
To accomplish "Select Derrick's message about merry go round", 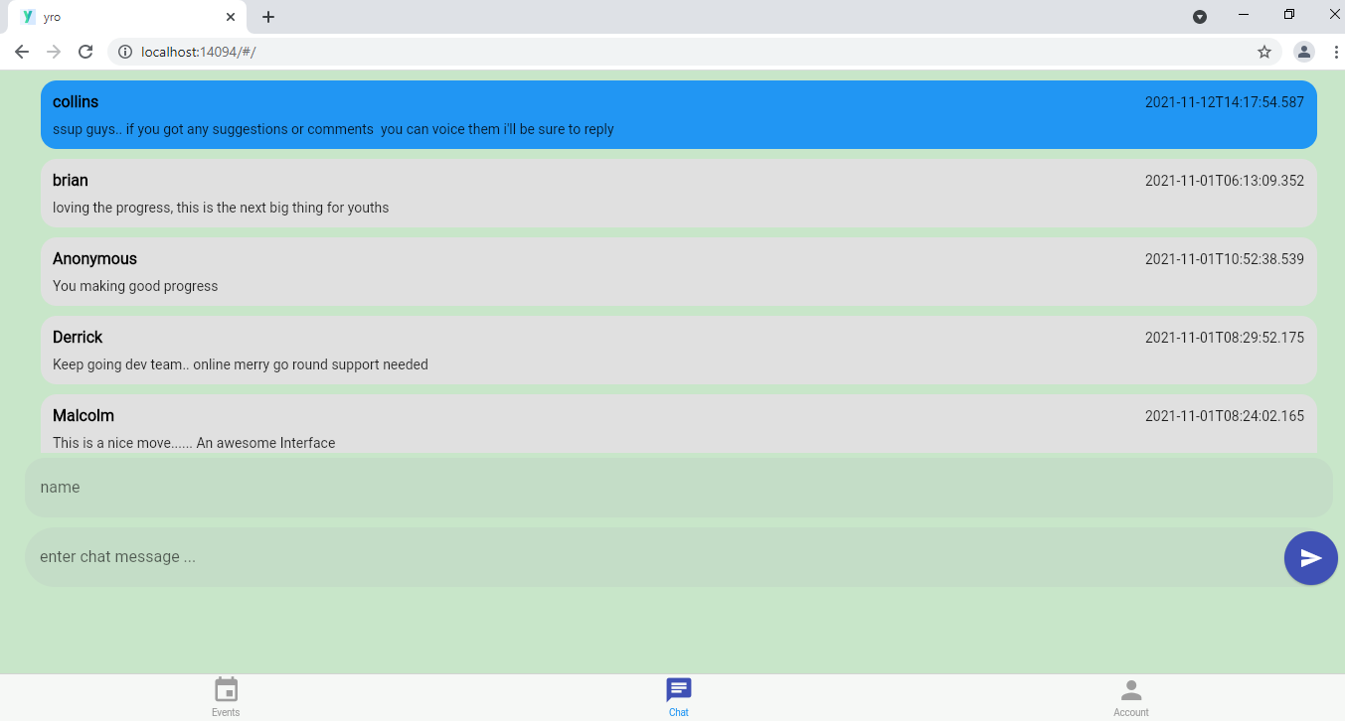I will 677,350.
